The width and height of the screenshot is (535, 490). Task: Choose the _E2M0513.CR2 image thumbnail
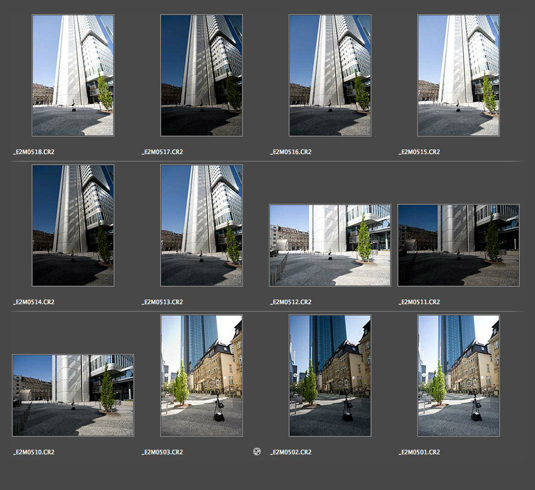coord(202,225)
